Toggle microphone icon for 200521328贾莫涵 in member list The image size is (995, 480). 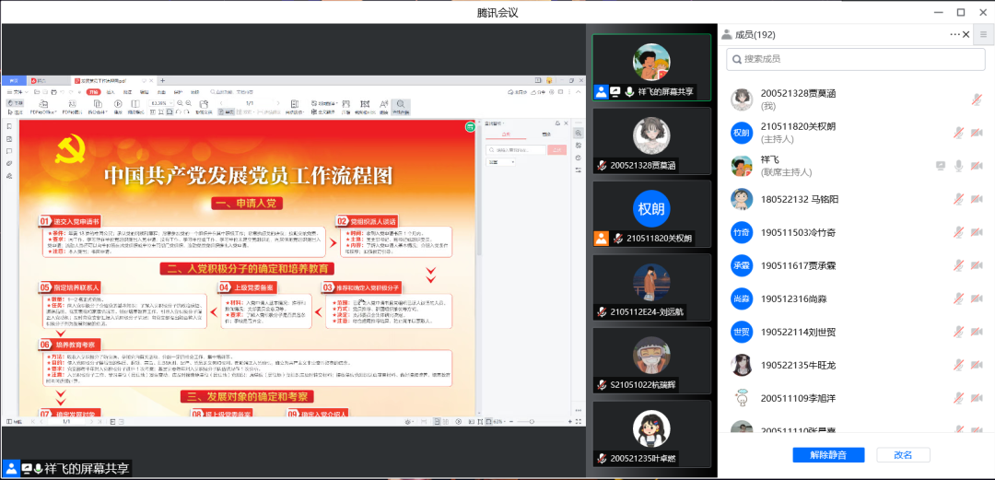[977, 100]
